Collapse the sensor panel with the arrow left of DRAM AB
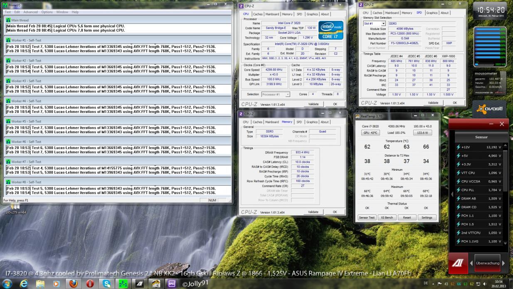Screen dimensions: 513x289 tap(452, 194)
